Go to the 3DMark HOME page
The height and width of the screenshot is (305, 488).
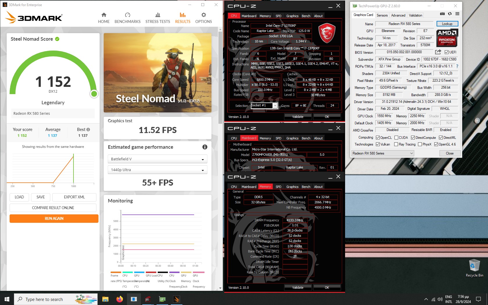coord(104,18)
